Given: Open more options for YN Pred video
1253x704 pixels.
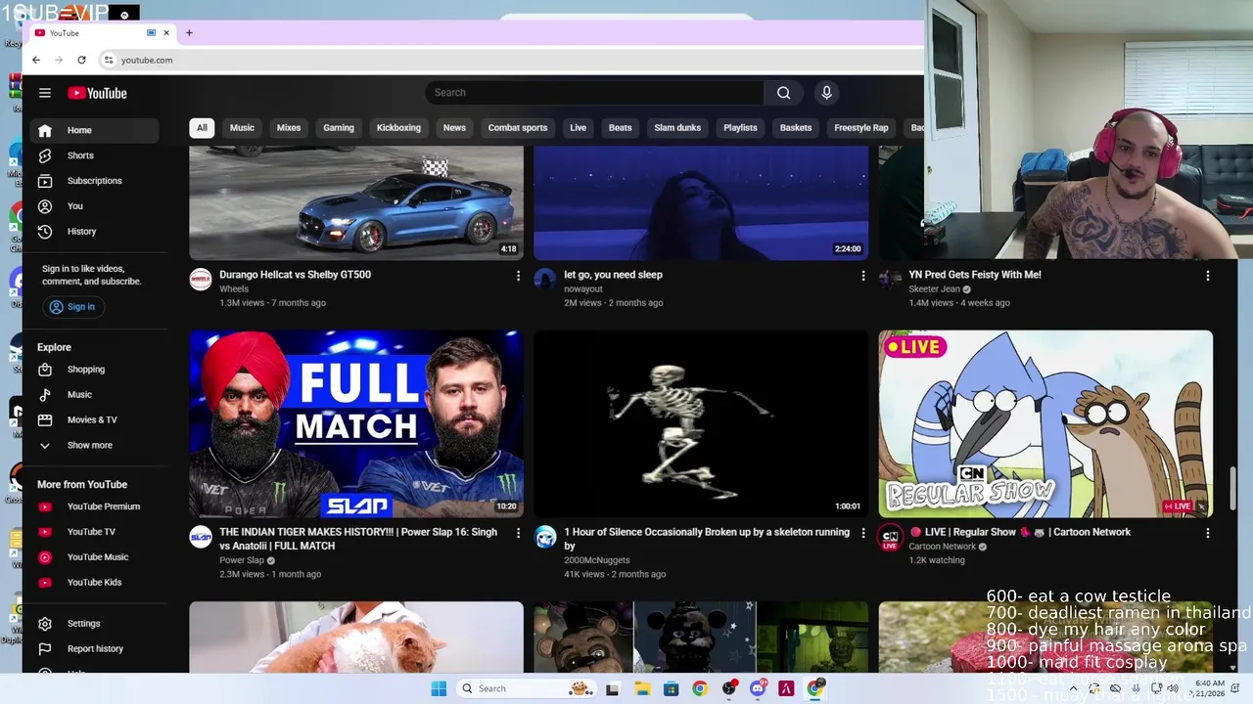Looking at the screenshot, I should [x=1207, y=276].
